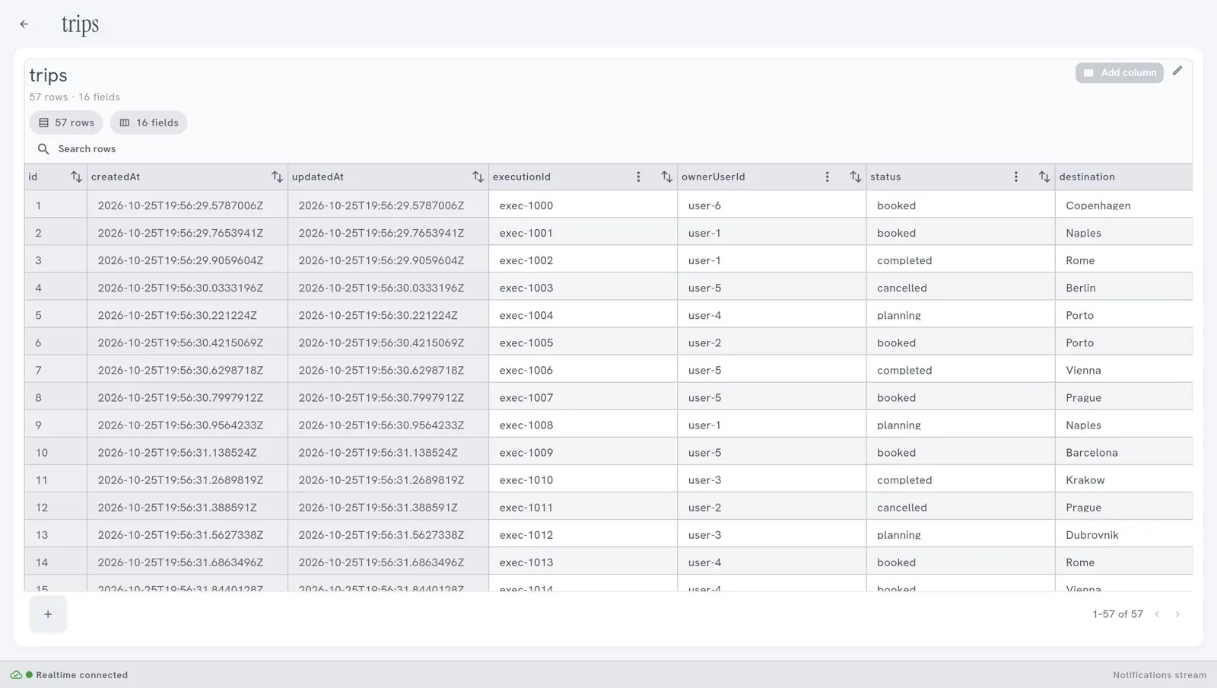Sort by the id column arrows

click(x=76, y=177)
